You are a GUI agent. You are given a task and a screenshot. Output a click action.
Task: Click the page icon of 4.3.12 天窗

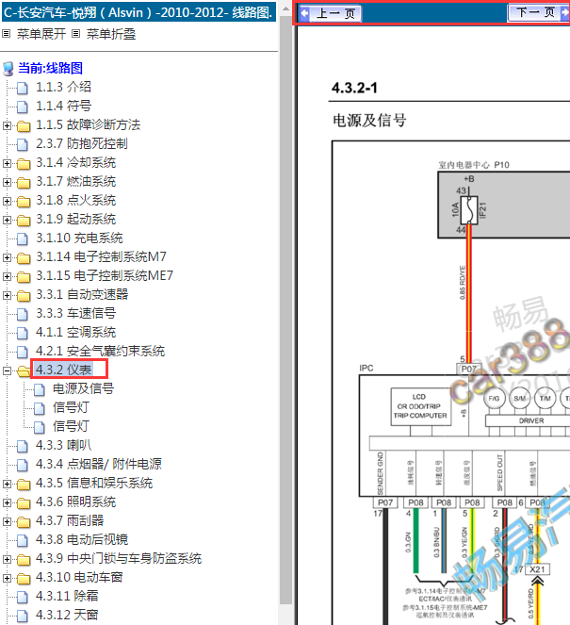point(23,616)
